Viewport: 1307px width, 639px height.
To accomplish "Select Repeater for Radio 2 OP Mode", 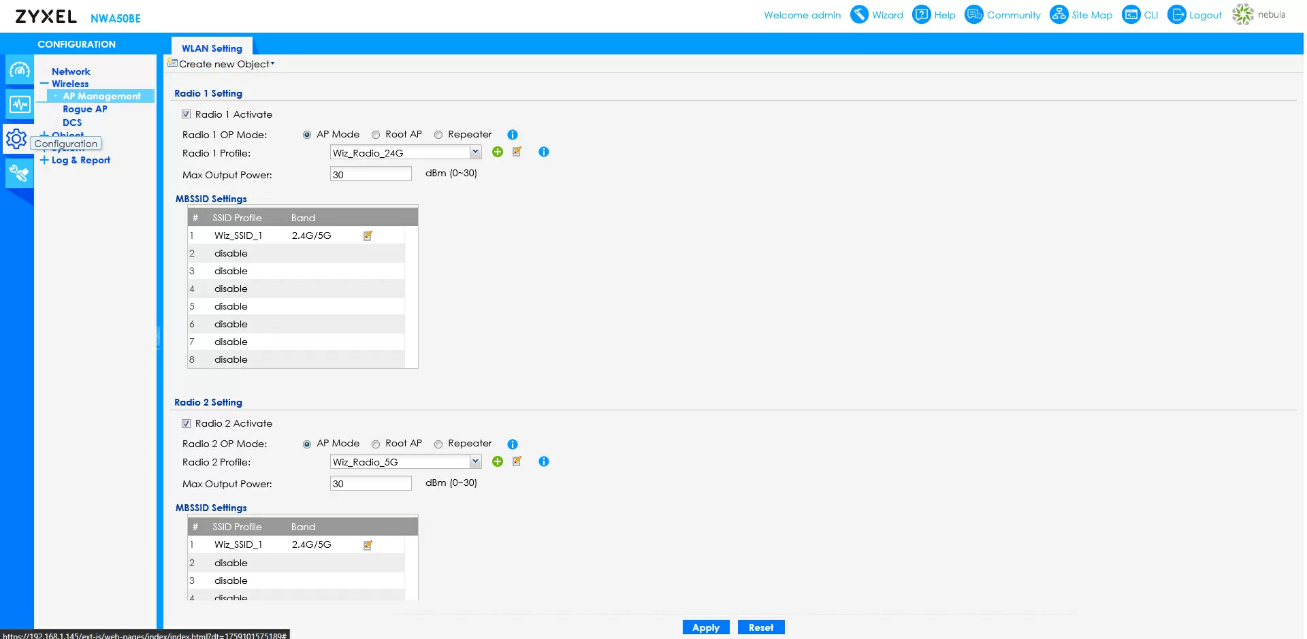I will (438, 444).
